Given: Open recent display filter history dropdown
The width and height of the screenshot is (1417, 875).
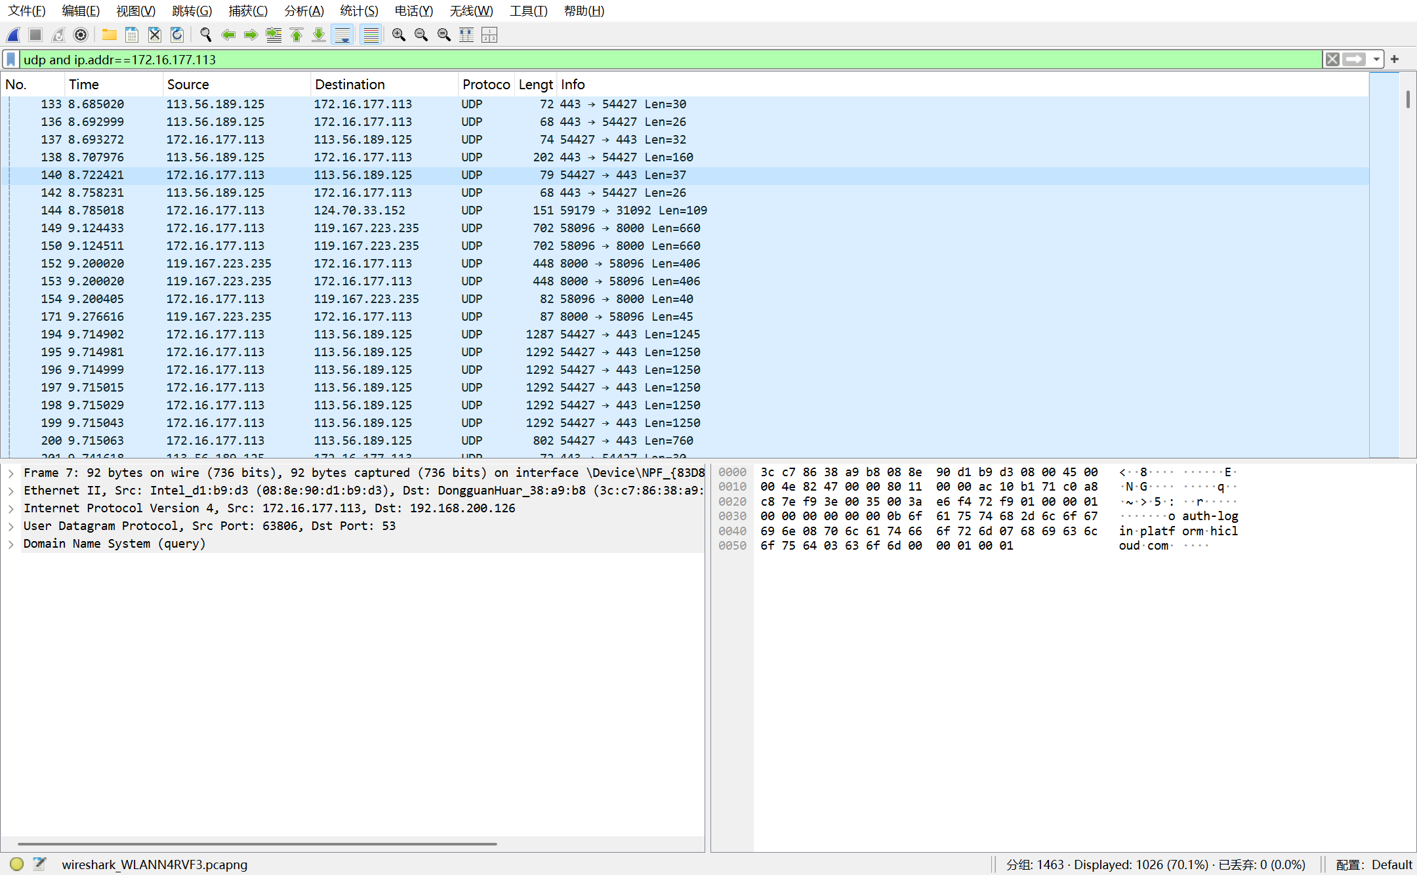Looking at the screenshot, I should (x=1376, y=60).
